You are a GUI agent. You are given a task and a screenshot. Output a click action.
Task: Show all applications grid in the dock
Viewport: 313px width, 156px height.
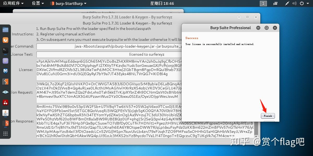[x=5, y=134]
